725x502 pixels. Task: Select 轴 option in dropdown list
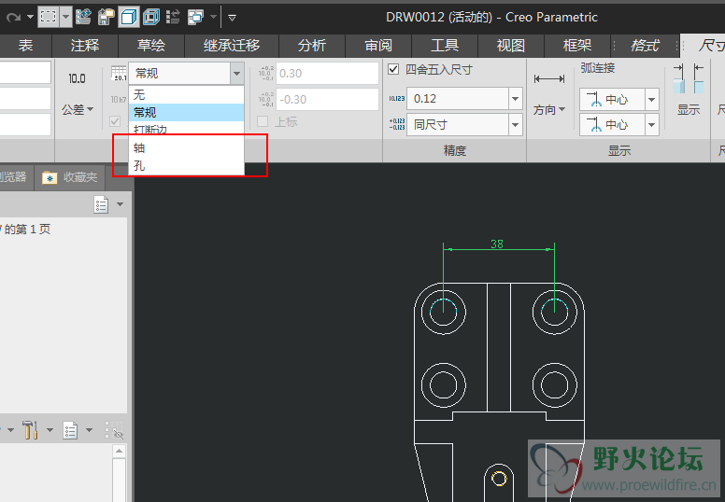186,147
